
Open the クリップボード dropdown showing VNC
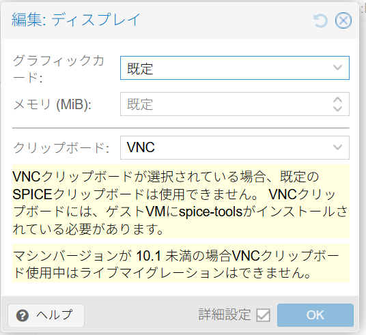[337, 147]
